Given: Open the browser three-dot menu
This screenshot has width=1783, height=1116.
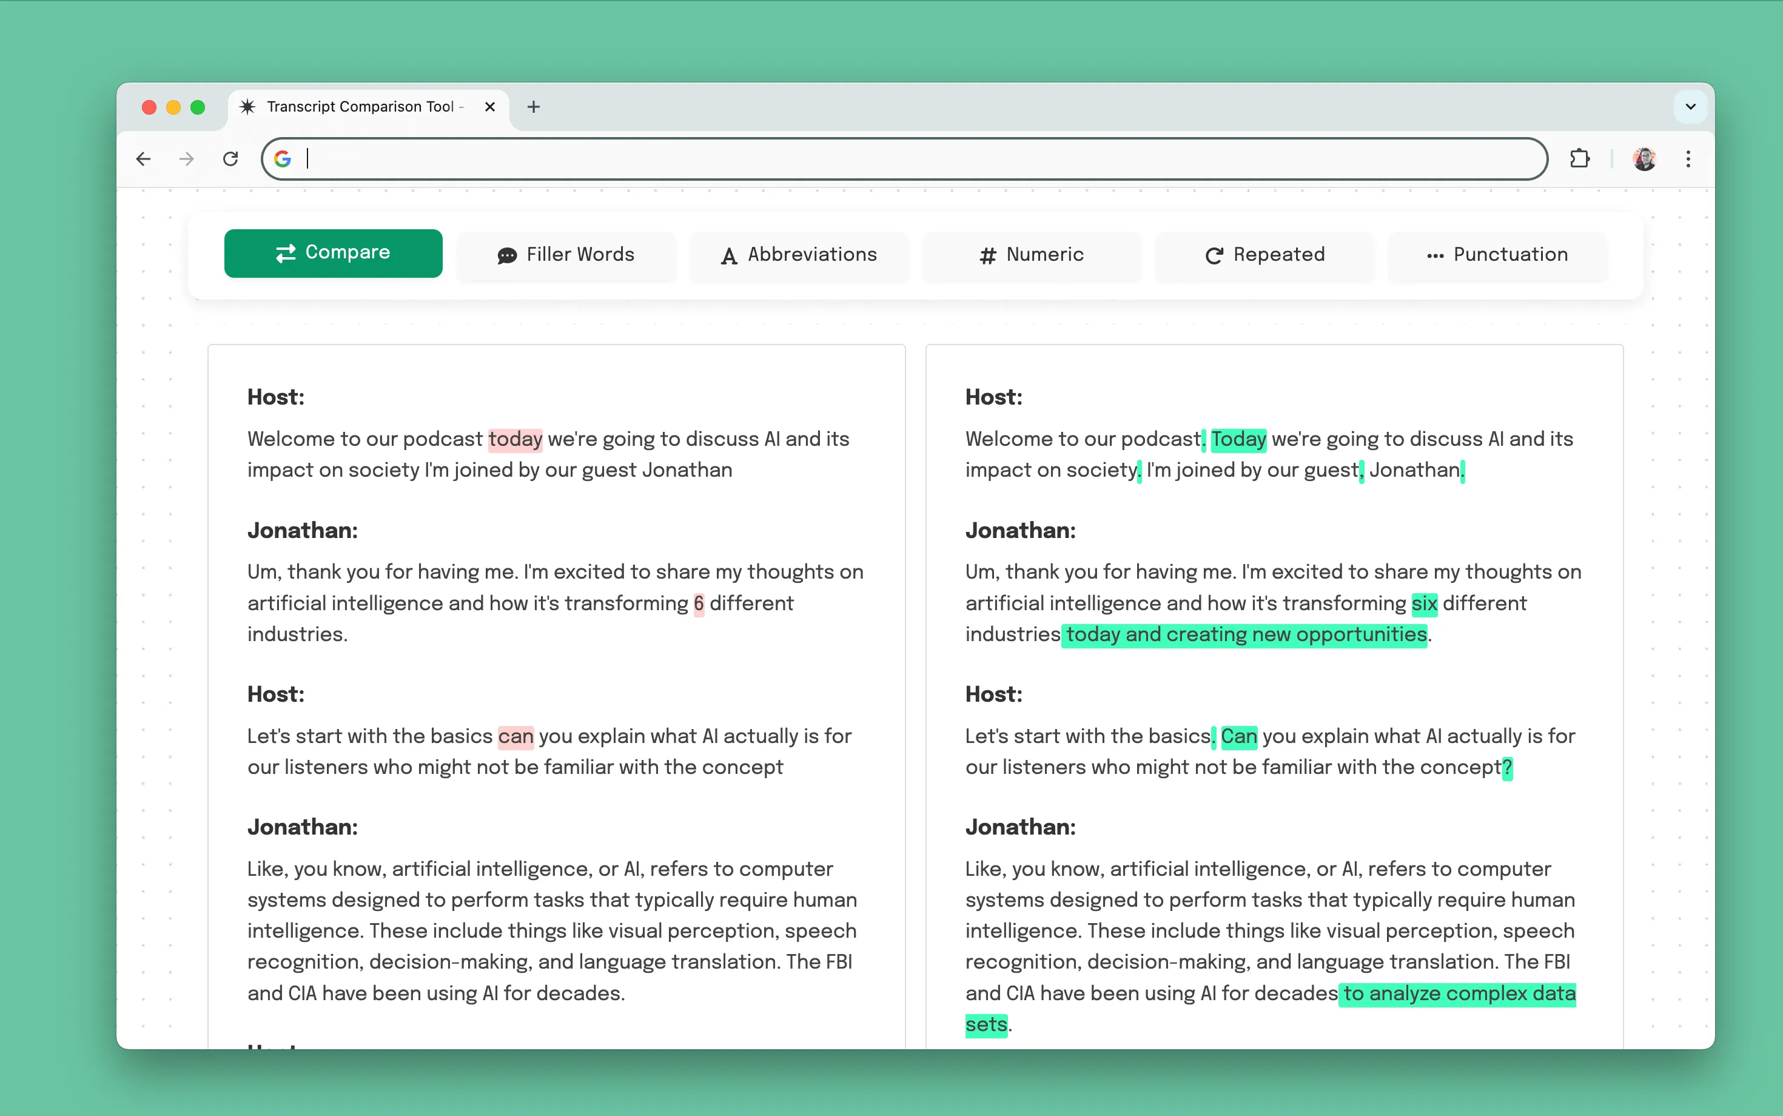Looking at the screenshot, I should coord(1688,159).
